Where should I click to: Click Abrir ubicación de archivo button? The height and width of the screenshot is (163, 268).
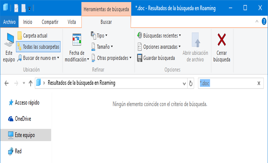click(x=195, y=47)
